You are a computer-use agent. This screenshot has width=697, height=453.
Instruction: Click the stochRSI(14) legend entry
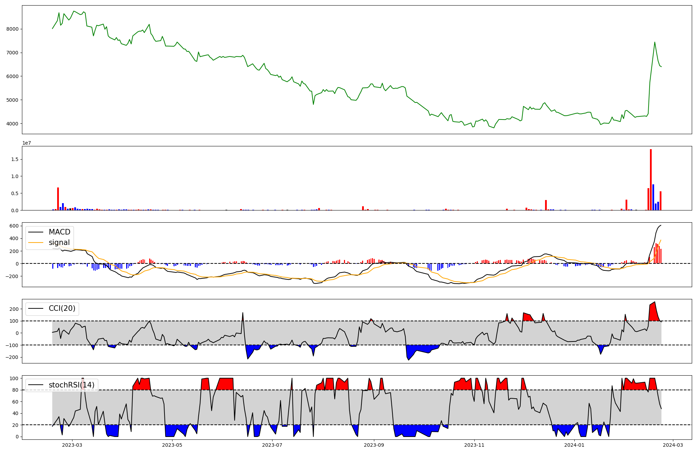71,385
